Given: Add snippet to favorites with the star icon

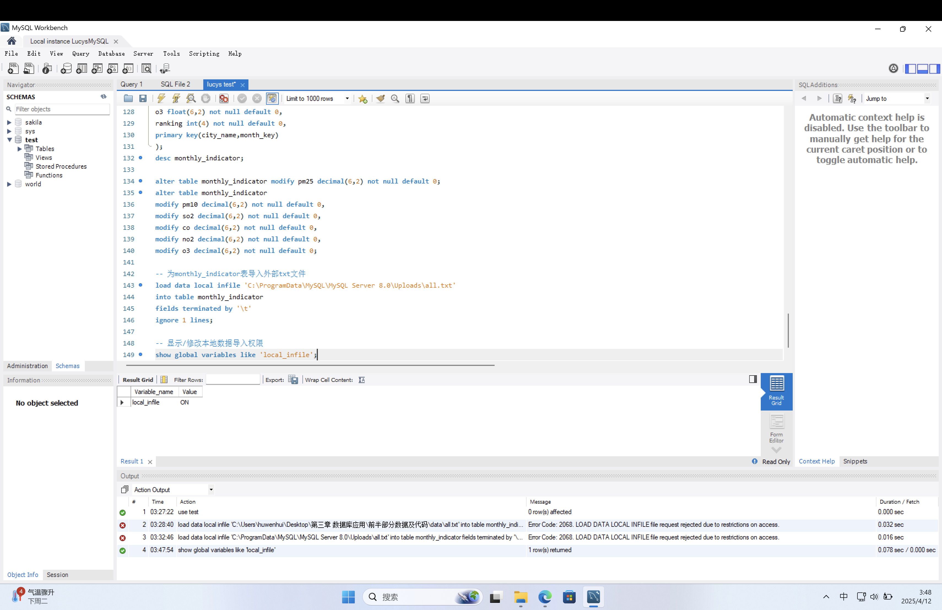Looking at the screenshot, I should click(x=362, y=99).
